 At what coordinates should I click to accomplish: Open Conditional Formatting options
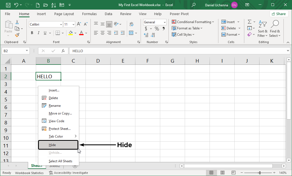[x=193, y=22]
